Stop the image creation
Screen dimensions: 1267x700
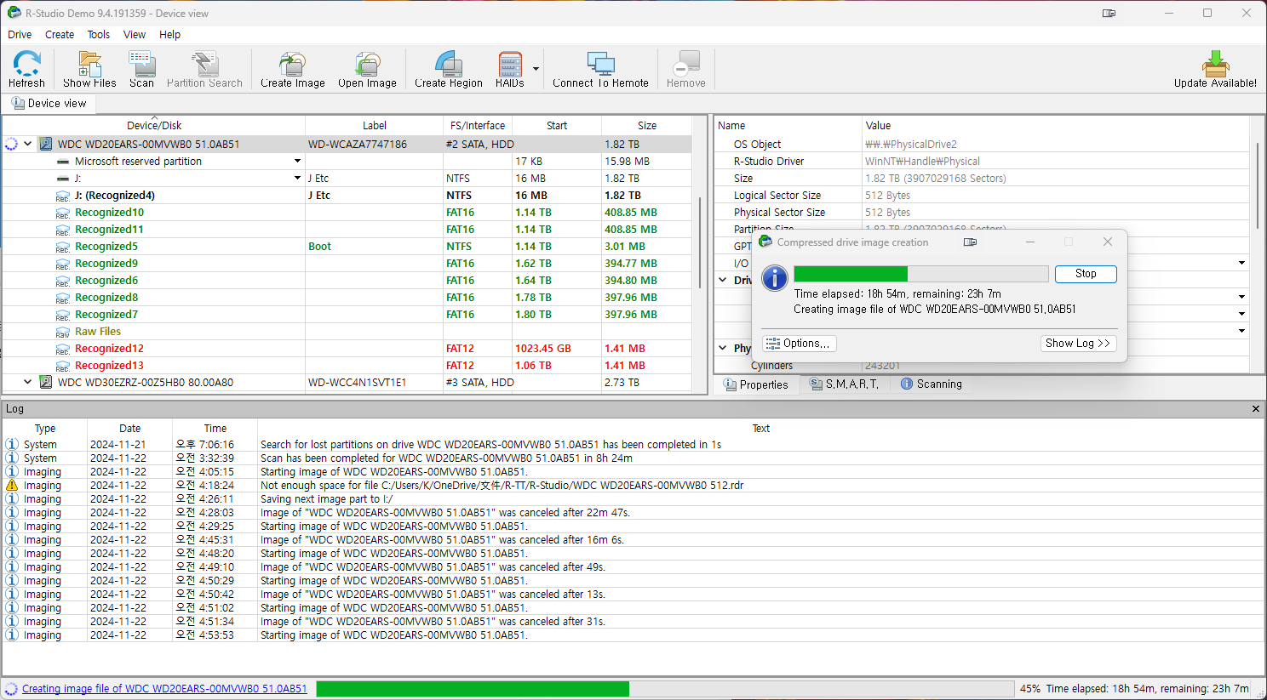(x=1086, y=274)
